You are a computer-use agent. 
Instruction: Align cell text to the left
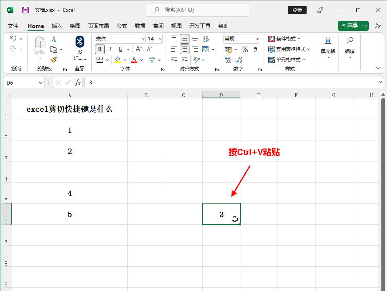coord(174,49)
